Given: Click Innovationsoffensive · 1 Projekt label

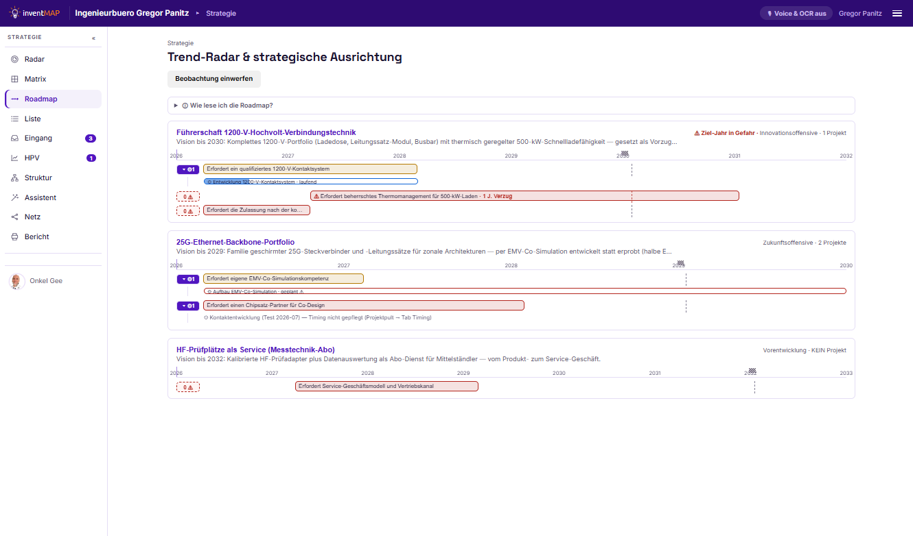Looking at the screenshot, I should (803, 133).
